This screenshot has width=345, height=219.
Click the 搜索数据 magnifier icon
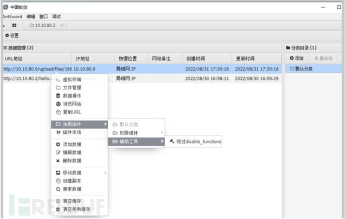pos(58,189)
